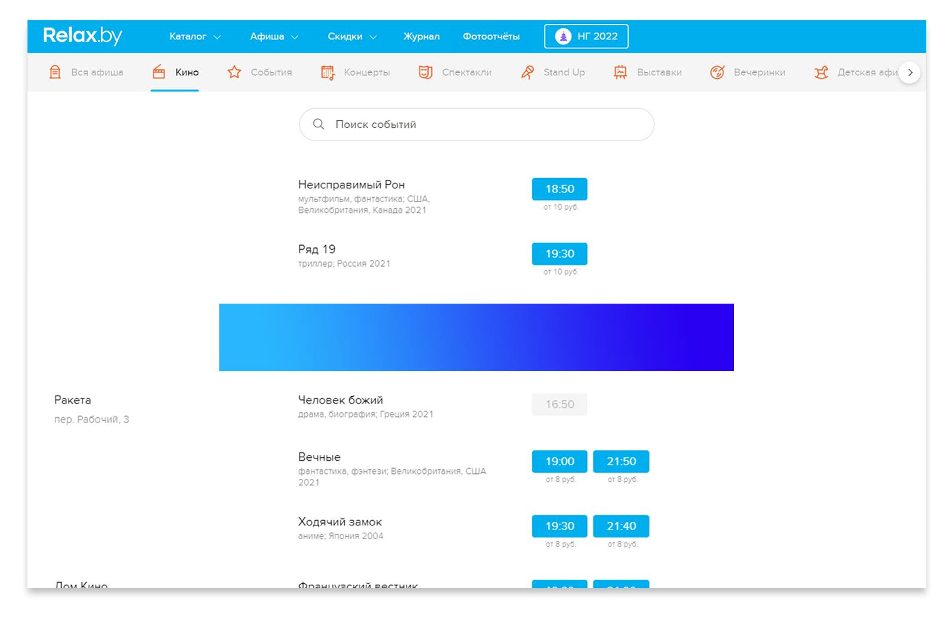Open the Детская афиша rocking horse icon
This screenshot has height=627, width=952.
[821, 72]
